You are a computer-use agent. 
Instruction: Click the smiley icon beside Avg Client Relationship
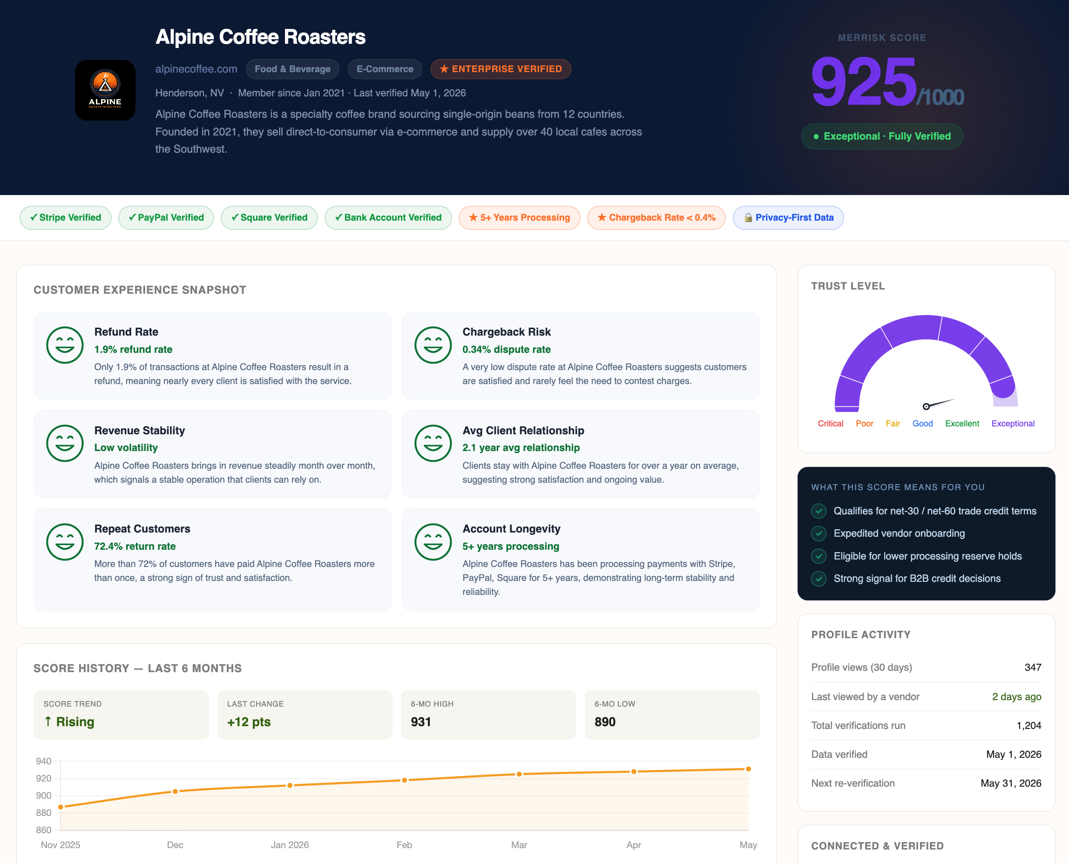(x=433, y=444)
